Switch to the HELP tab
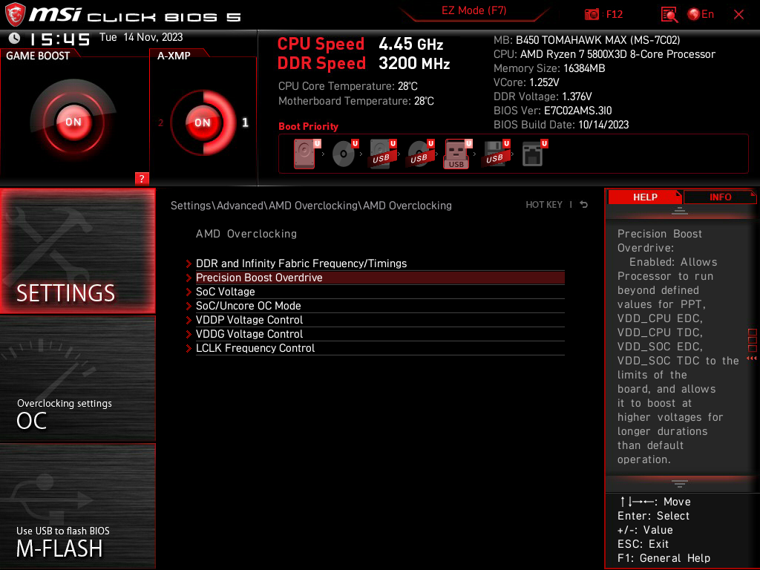This screenshot has height=570, width=760. pos(645,197)
